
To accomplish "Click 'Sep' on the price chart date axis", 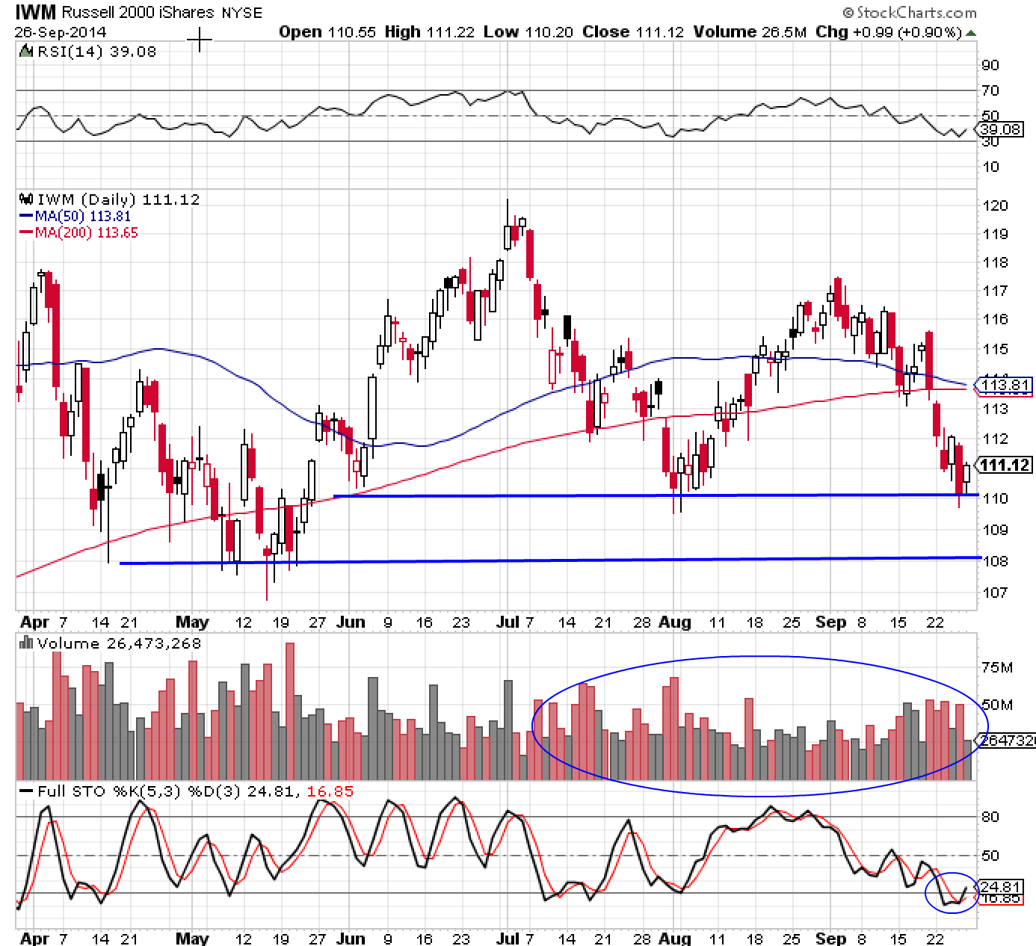I will click(831, 622).
